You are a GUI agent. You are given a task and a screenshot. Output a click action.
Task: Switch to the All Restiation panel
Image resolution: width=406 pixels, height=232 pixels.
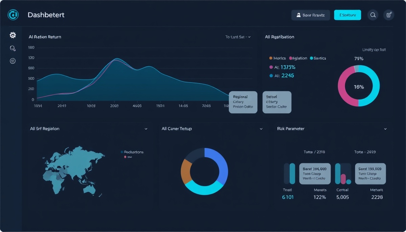tap(280, 37)
